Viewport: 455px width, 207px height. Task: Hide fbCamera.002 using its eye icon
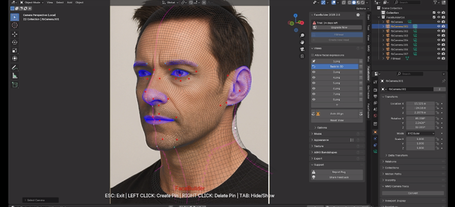point(439,31)
